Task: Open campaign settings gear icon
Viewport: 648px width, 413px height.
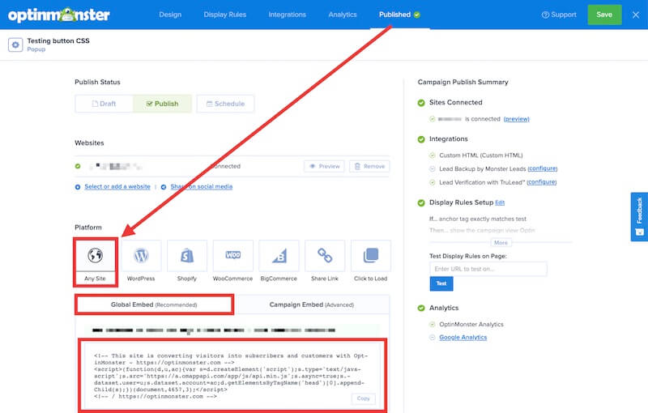Action: coord(15,45)
